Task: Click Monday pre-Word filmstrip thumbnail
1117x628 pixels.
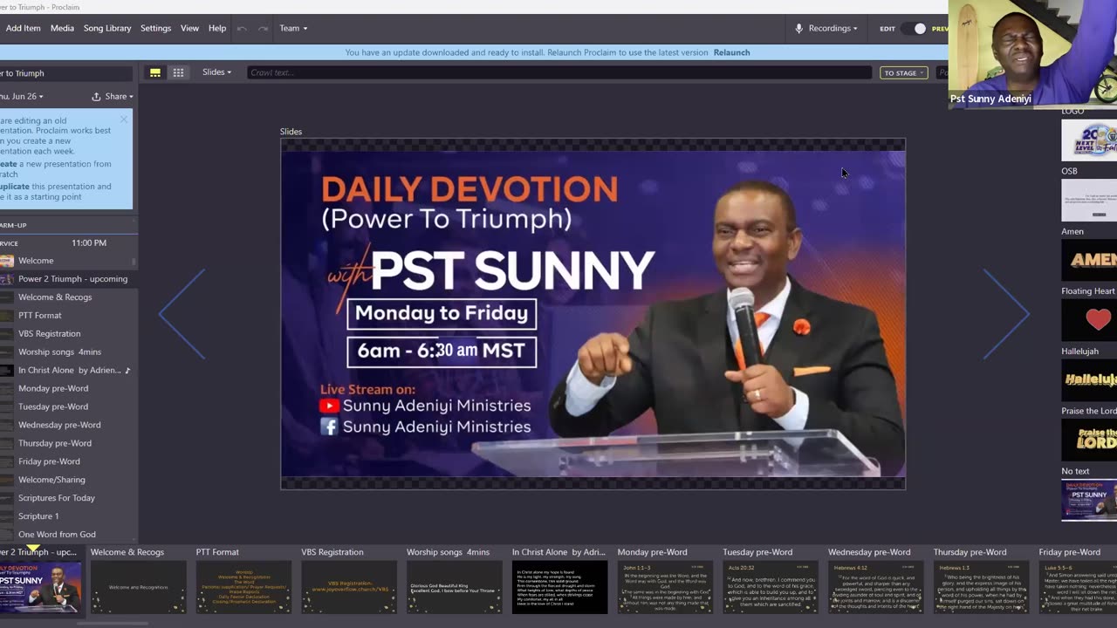Action: click(665, 587)
